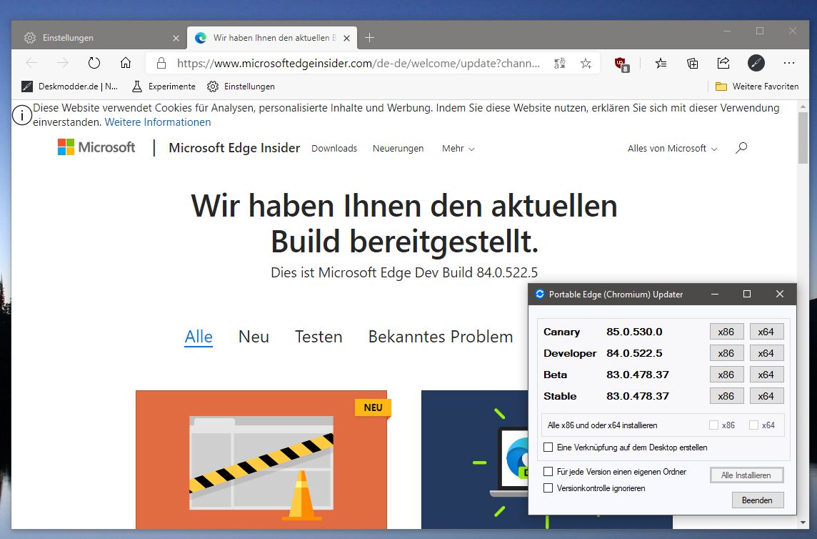
Task: Click Canary version number 85.0.530.0
Action: (x=634, y=332)
